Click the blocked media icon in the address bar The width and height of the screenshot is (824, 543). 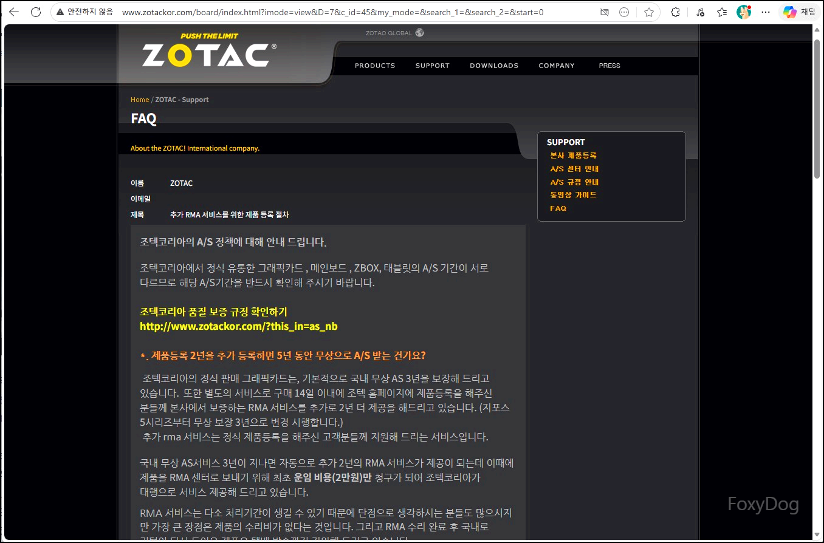(604, 12)
